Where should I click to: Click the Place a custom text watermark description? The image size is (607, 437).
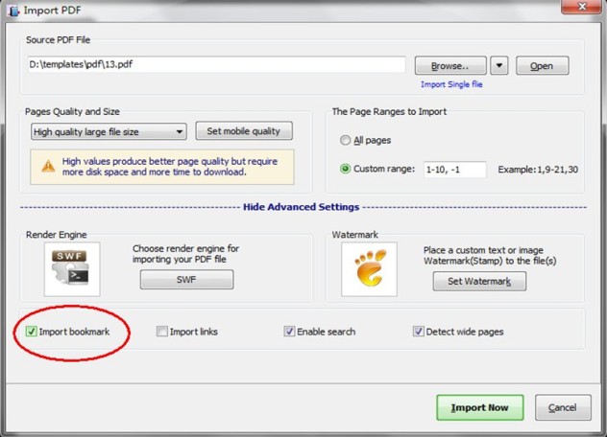[490, 256]
